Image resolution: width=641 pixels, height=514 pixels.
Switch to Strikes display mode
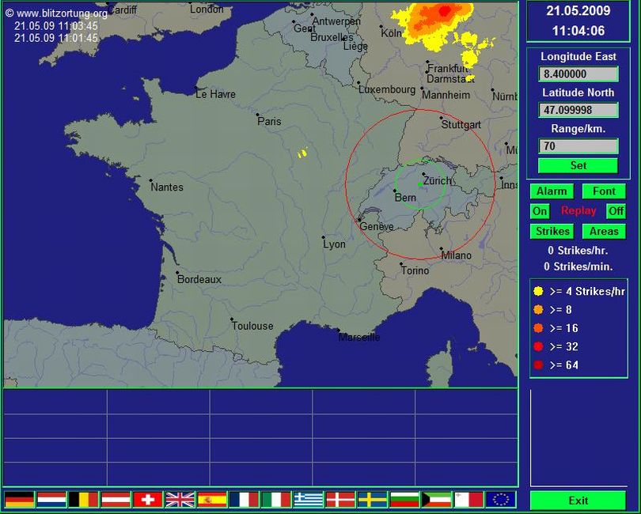(552, 231)
